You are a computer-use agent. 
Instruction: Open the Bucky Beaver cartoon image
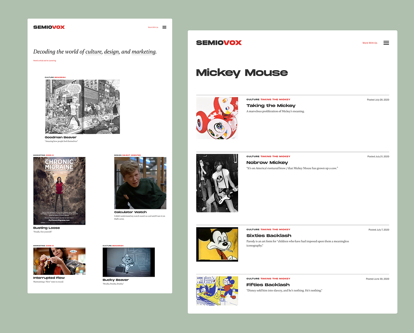tap(129, 262)
